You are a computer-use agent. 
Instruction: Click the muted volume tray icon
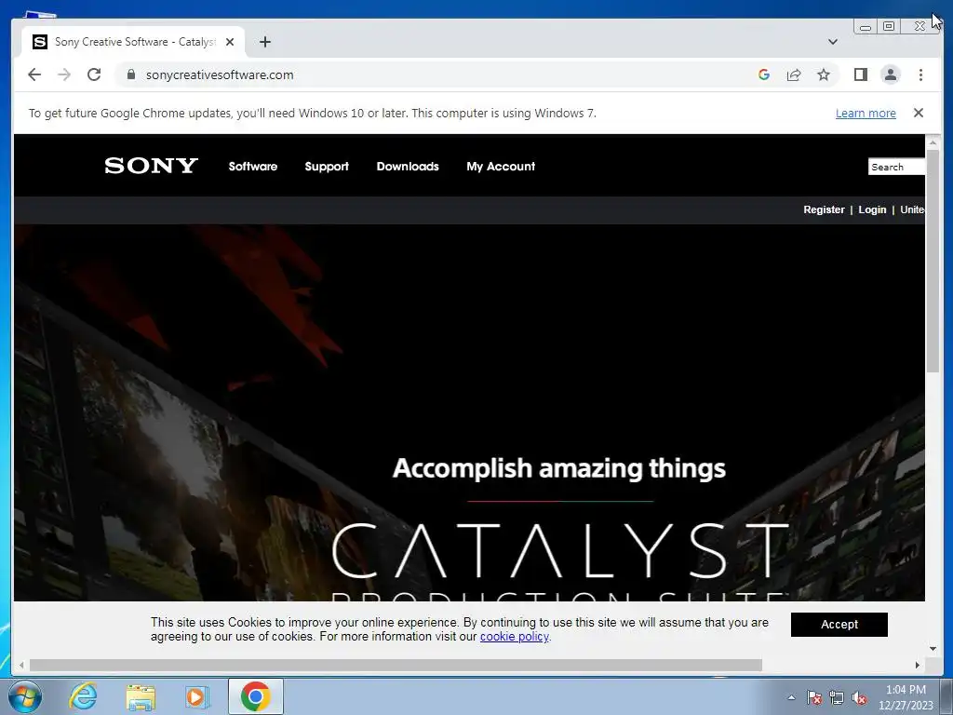click(859, 698)
